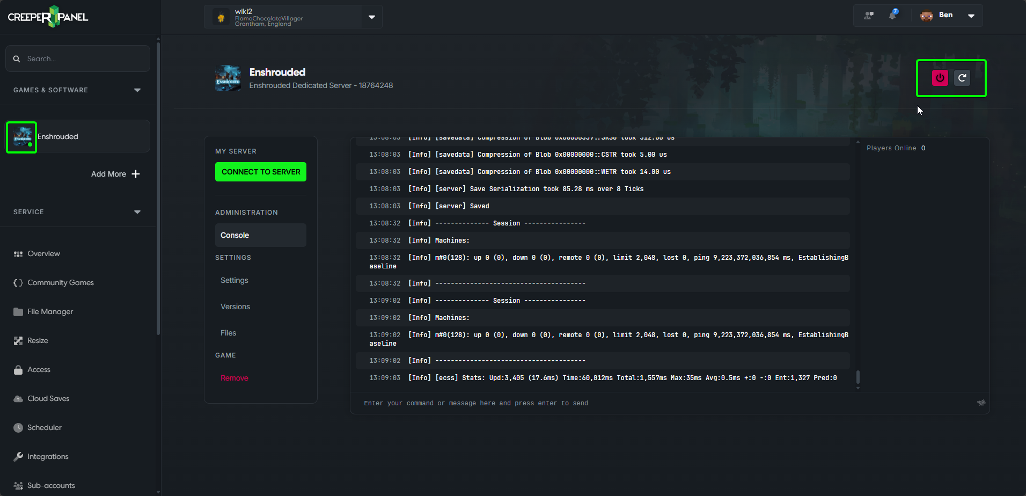The width and height of the screenshot is (1026, 496).
Task: Open the Sub-accounts link
Action: (51, 485)
